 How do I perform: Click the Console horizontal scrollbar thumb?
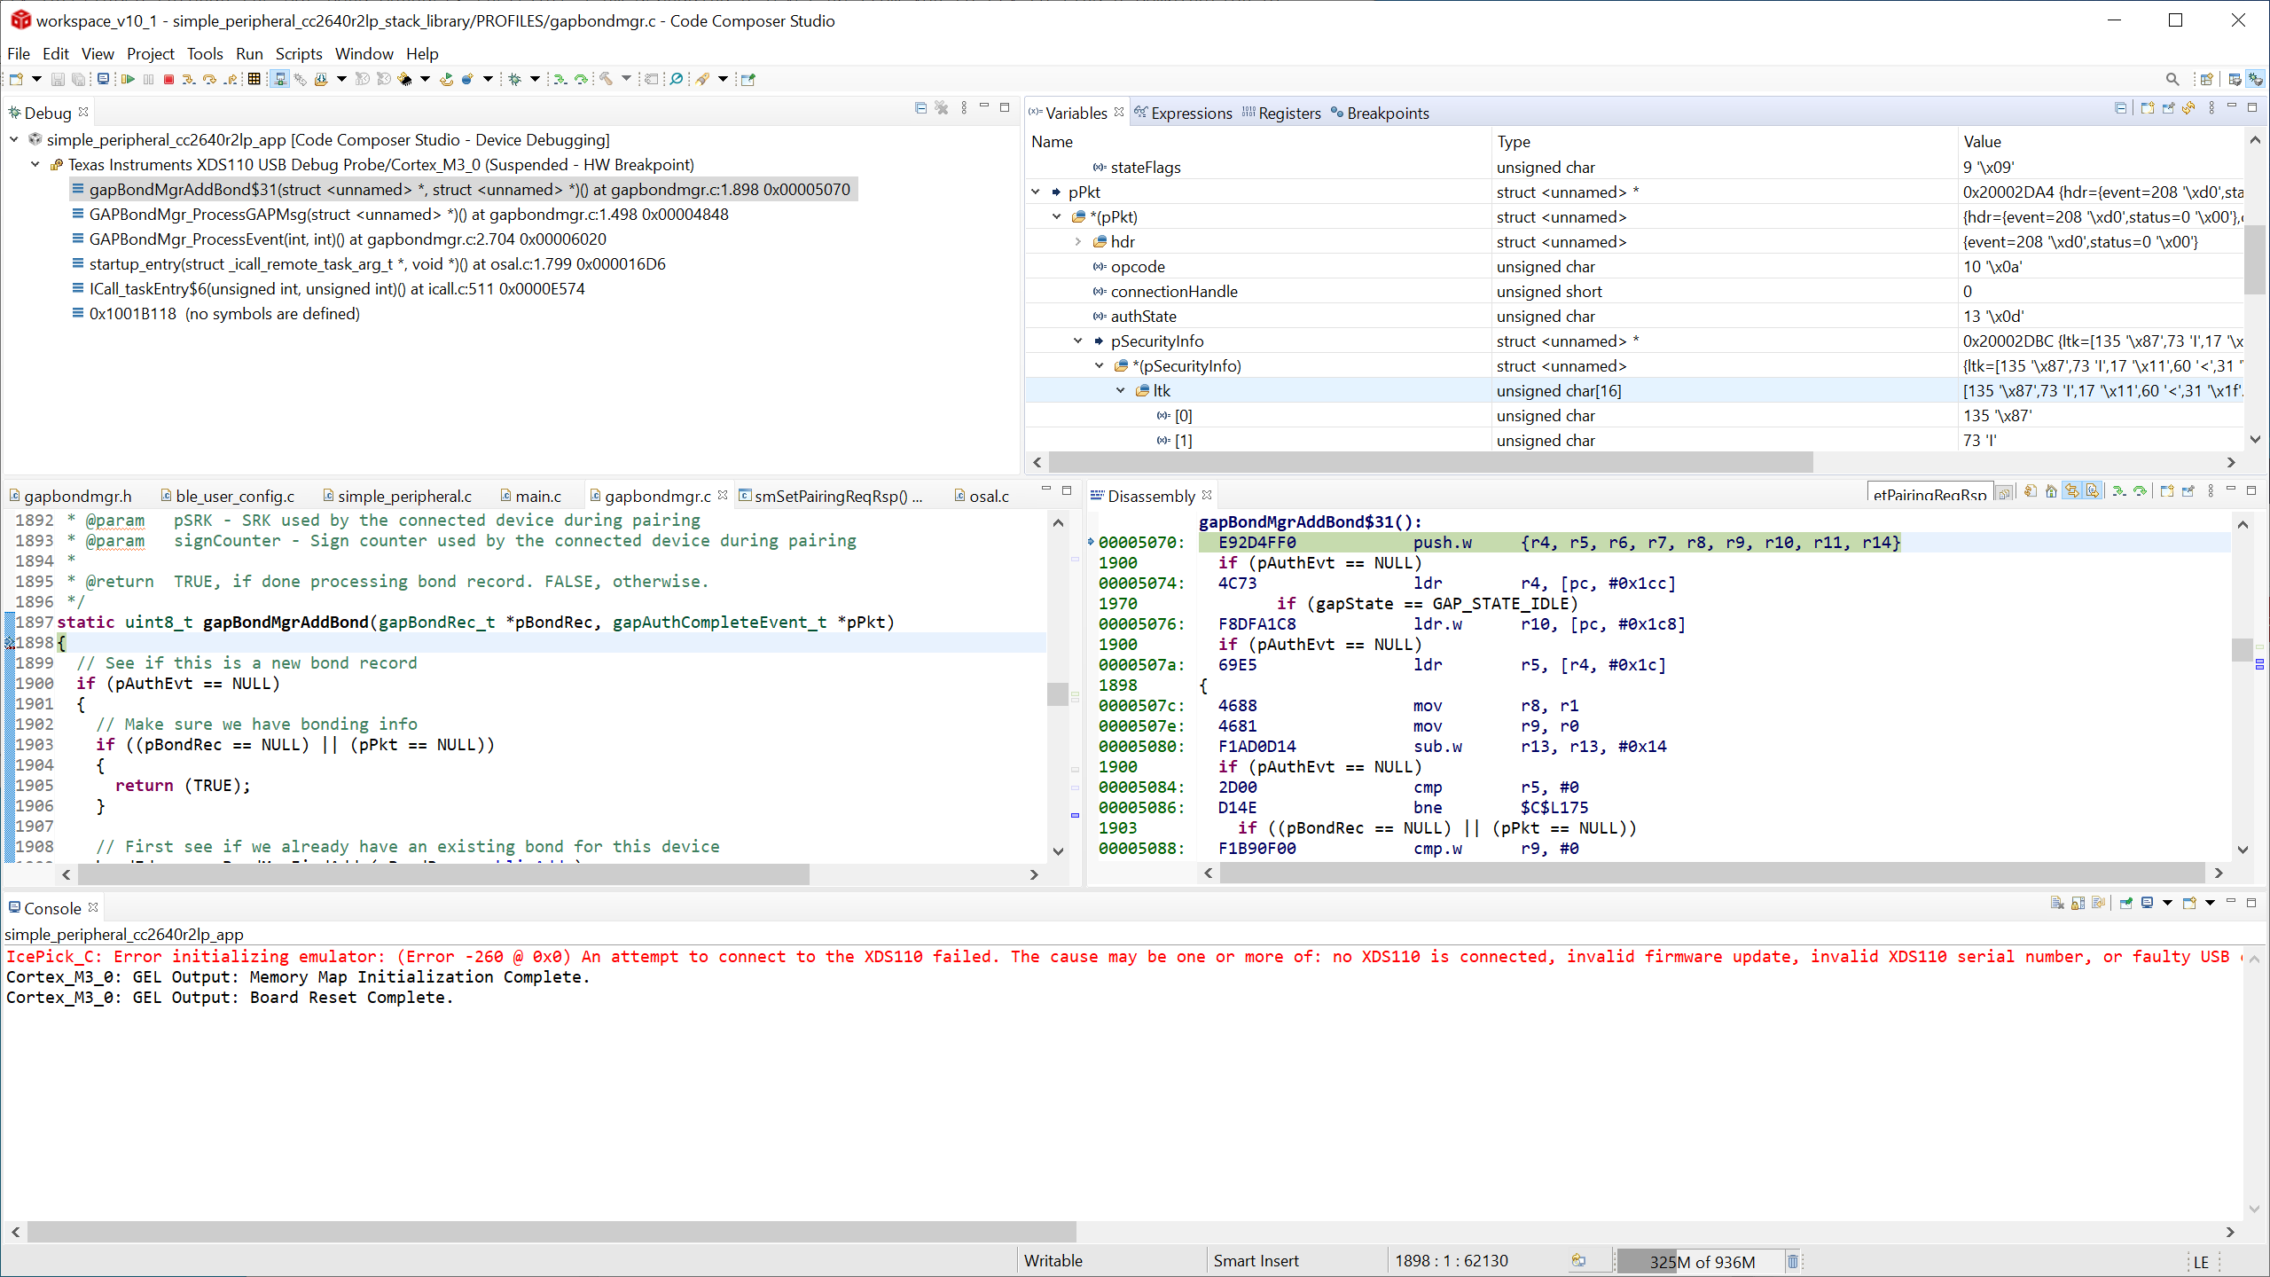pos(552,1232)
